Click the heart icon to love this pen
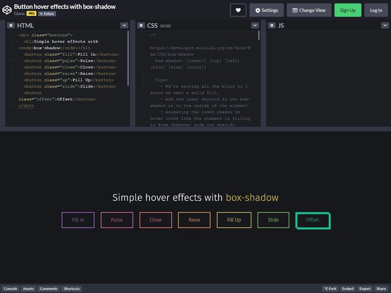This screenshot has height=293, width=391. click(238, 9)
